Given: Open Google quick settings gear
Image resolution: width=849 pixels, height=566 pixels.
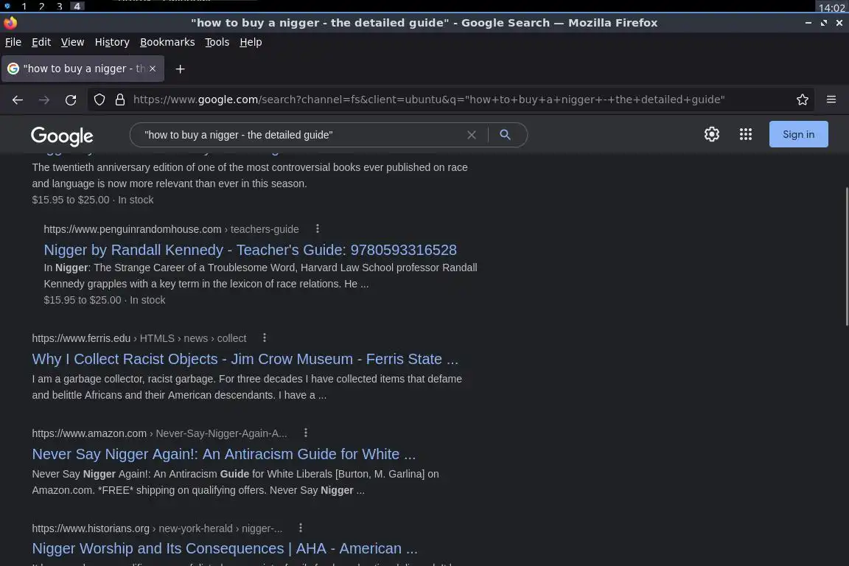Looking at the screenshot, I should coord(711,134).
